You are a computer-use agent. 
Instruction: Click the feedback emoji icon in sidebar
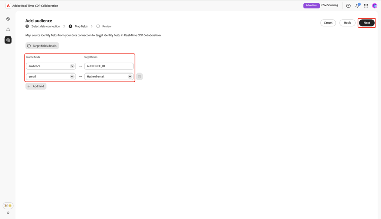8,206
